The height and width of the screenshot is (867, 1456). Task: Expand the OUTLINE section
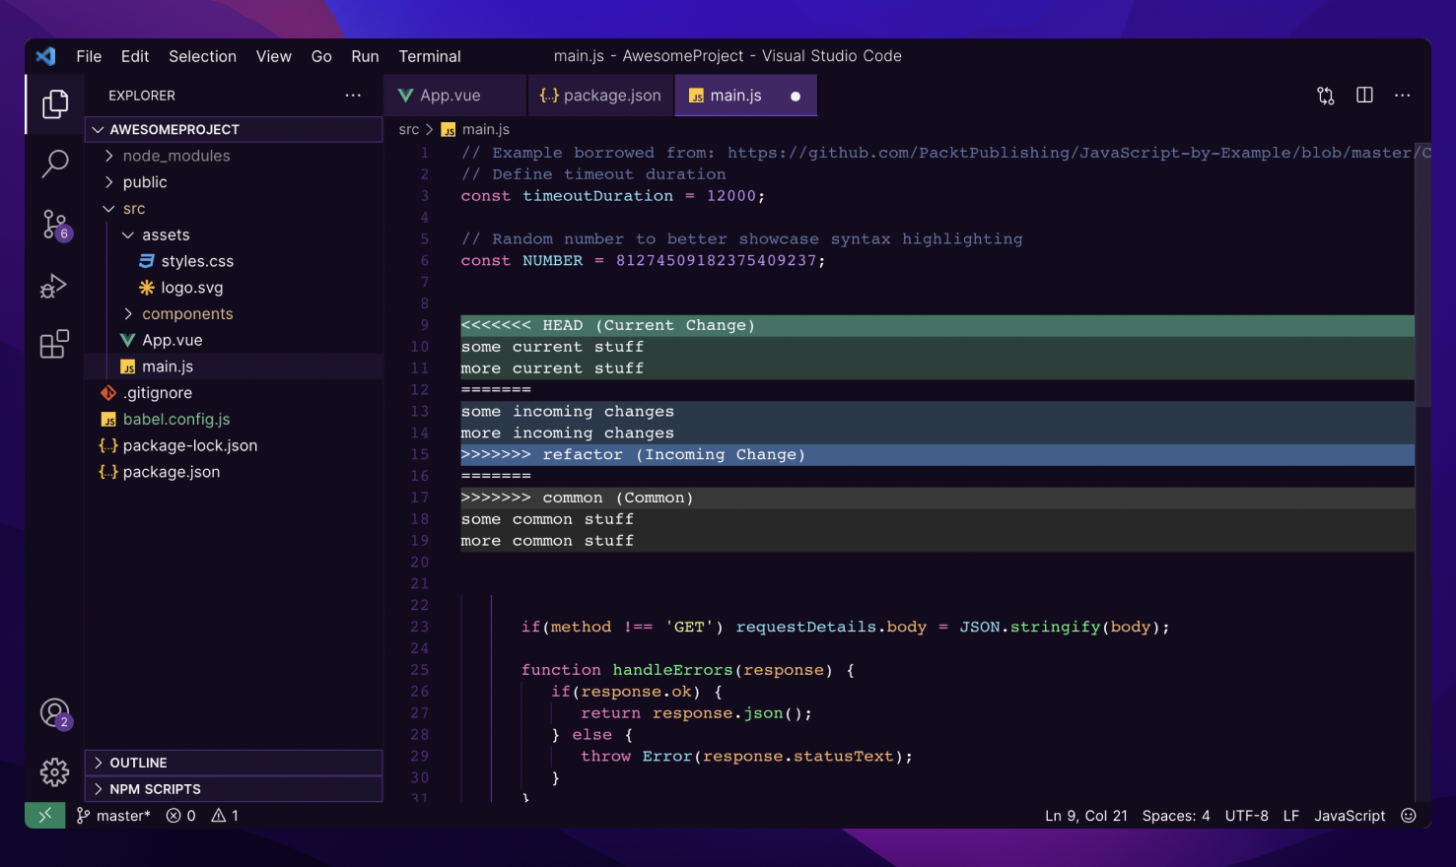pos(234,763)
